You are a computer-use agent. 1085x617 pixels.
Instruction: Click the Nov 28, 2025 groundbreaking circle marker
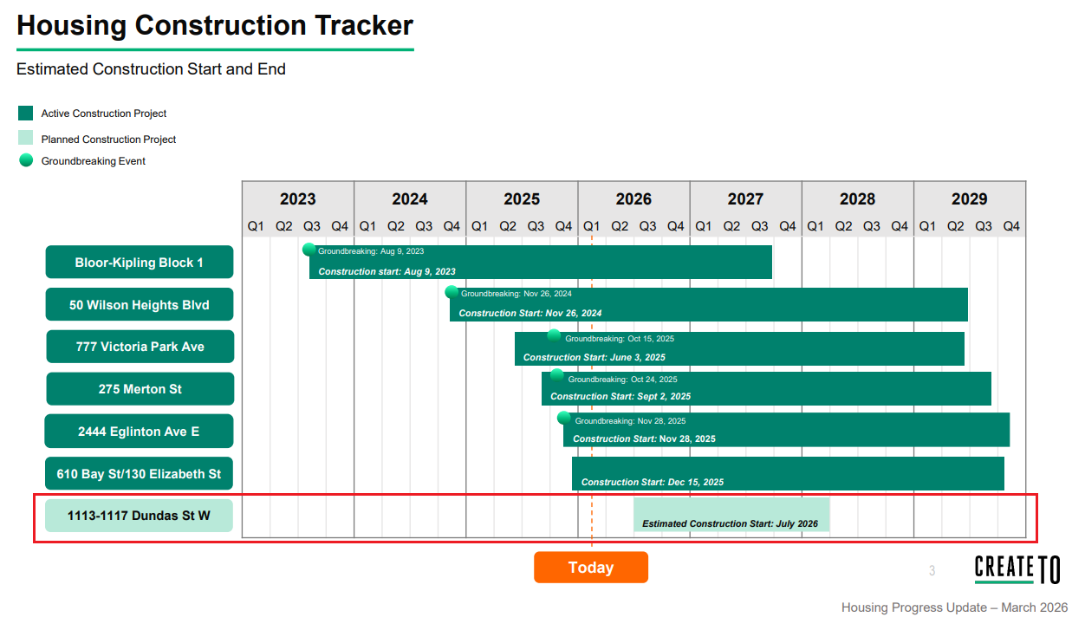[564, 419]
